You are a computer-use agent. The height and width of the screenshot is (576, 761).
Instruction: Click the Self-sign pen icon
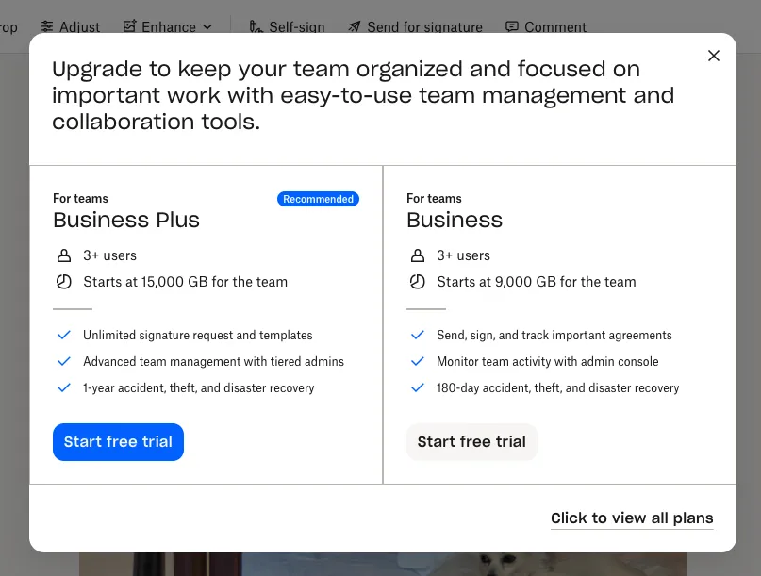click(x=256, y=26)
